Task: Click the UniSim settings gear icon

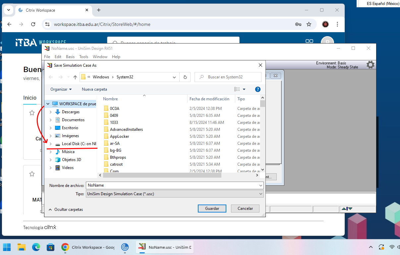Action: (370, 65)
